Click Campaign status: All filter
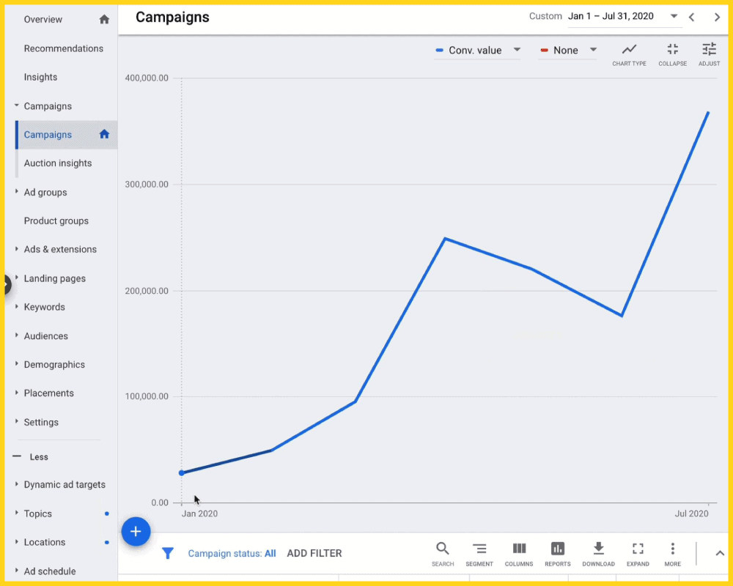The height and width of the screenshot is (586, 733). point(232,553)
